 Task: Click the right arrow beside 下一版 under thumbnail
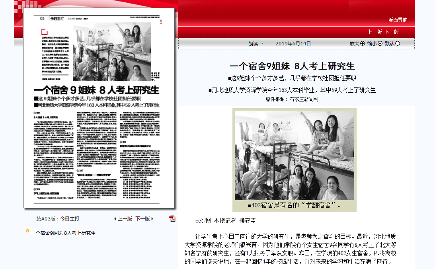(152, 219)
